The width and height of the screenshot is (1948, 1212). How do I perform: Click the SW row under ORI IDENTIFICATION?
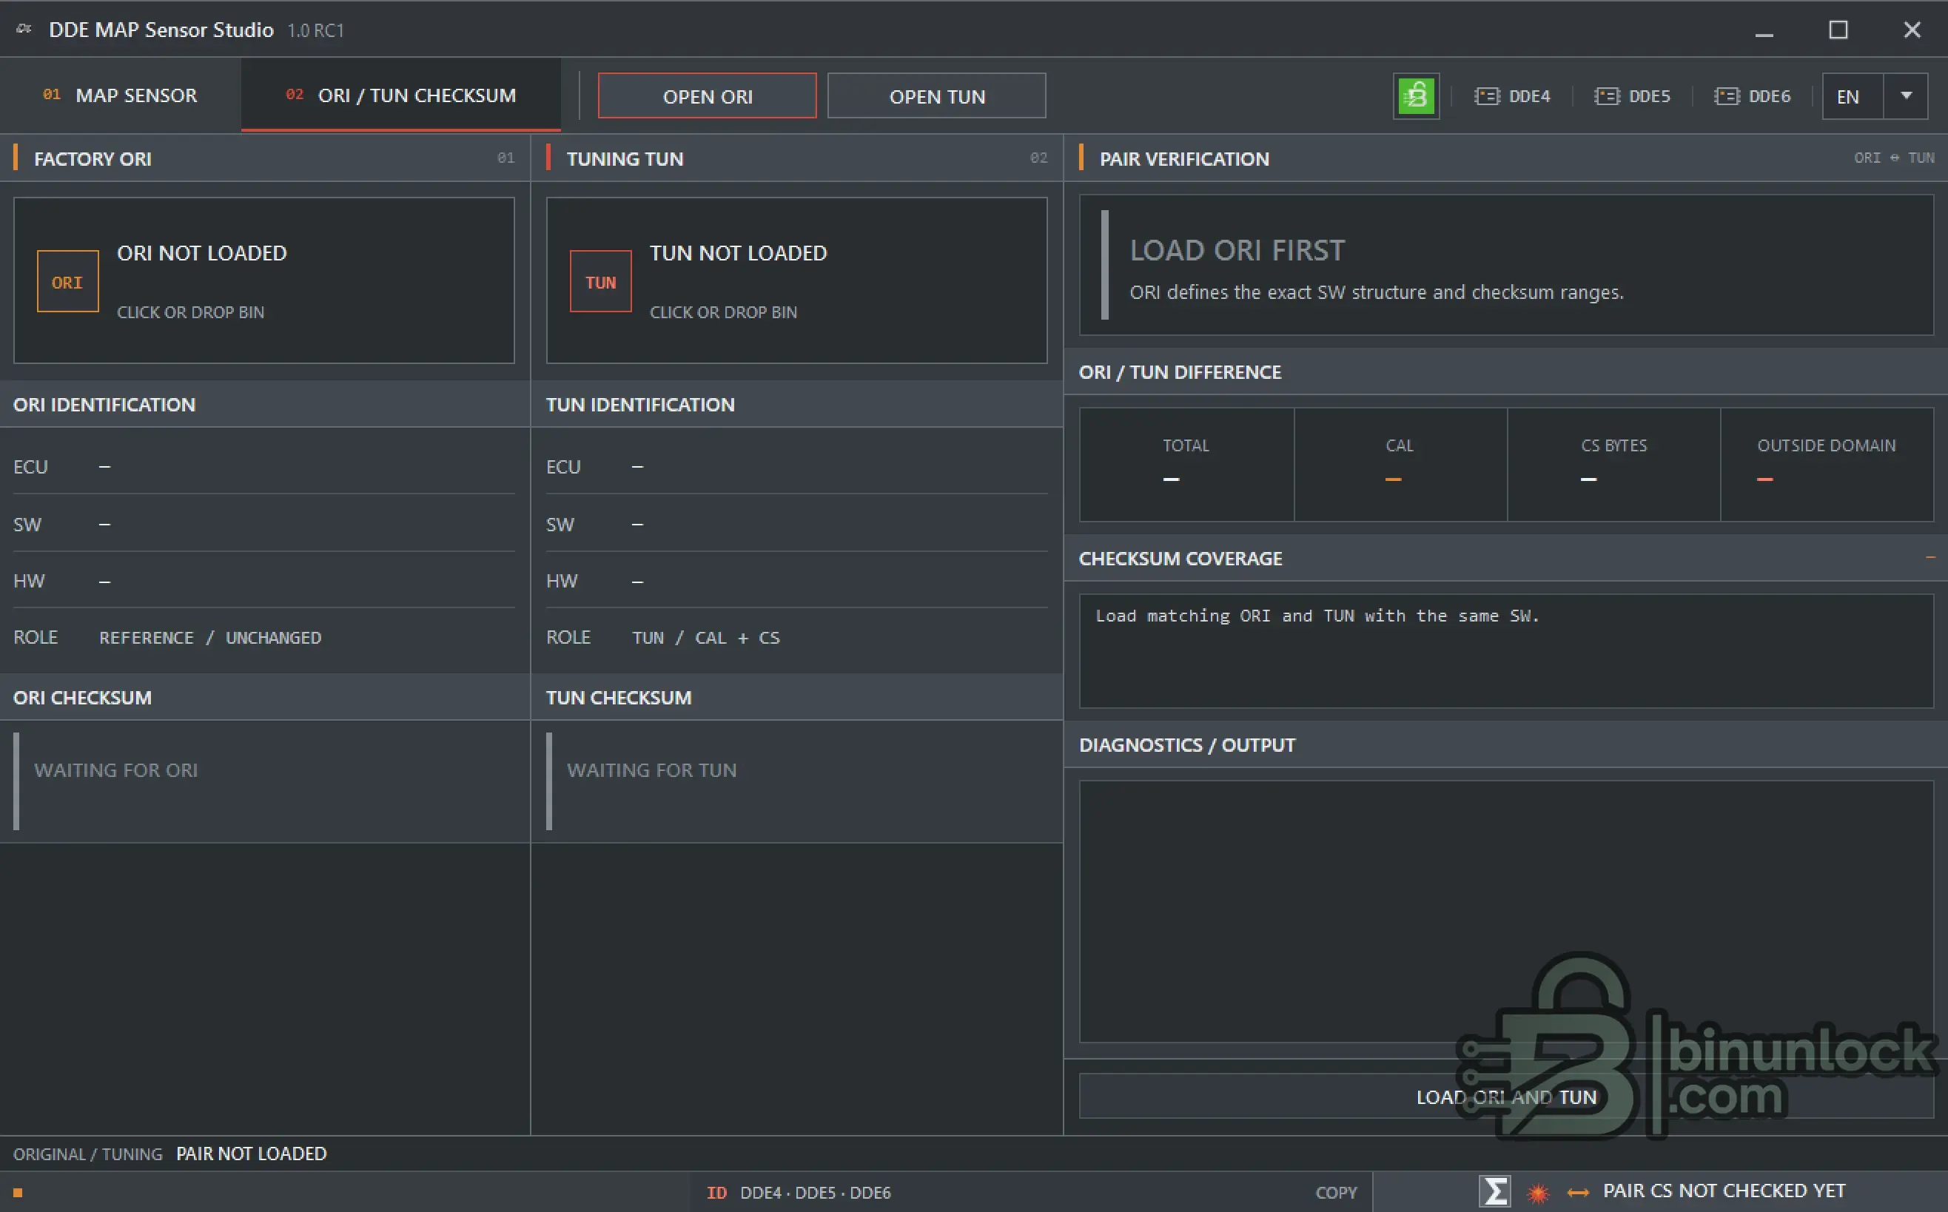[263, 523]
